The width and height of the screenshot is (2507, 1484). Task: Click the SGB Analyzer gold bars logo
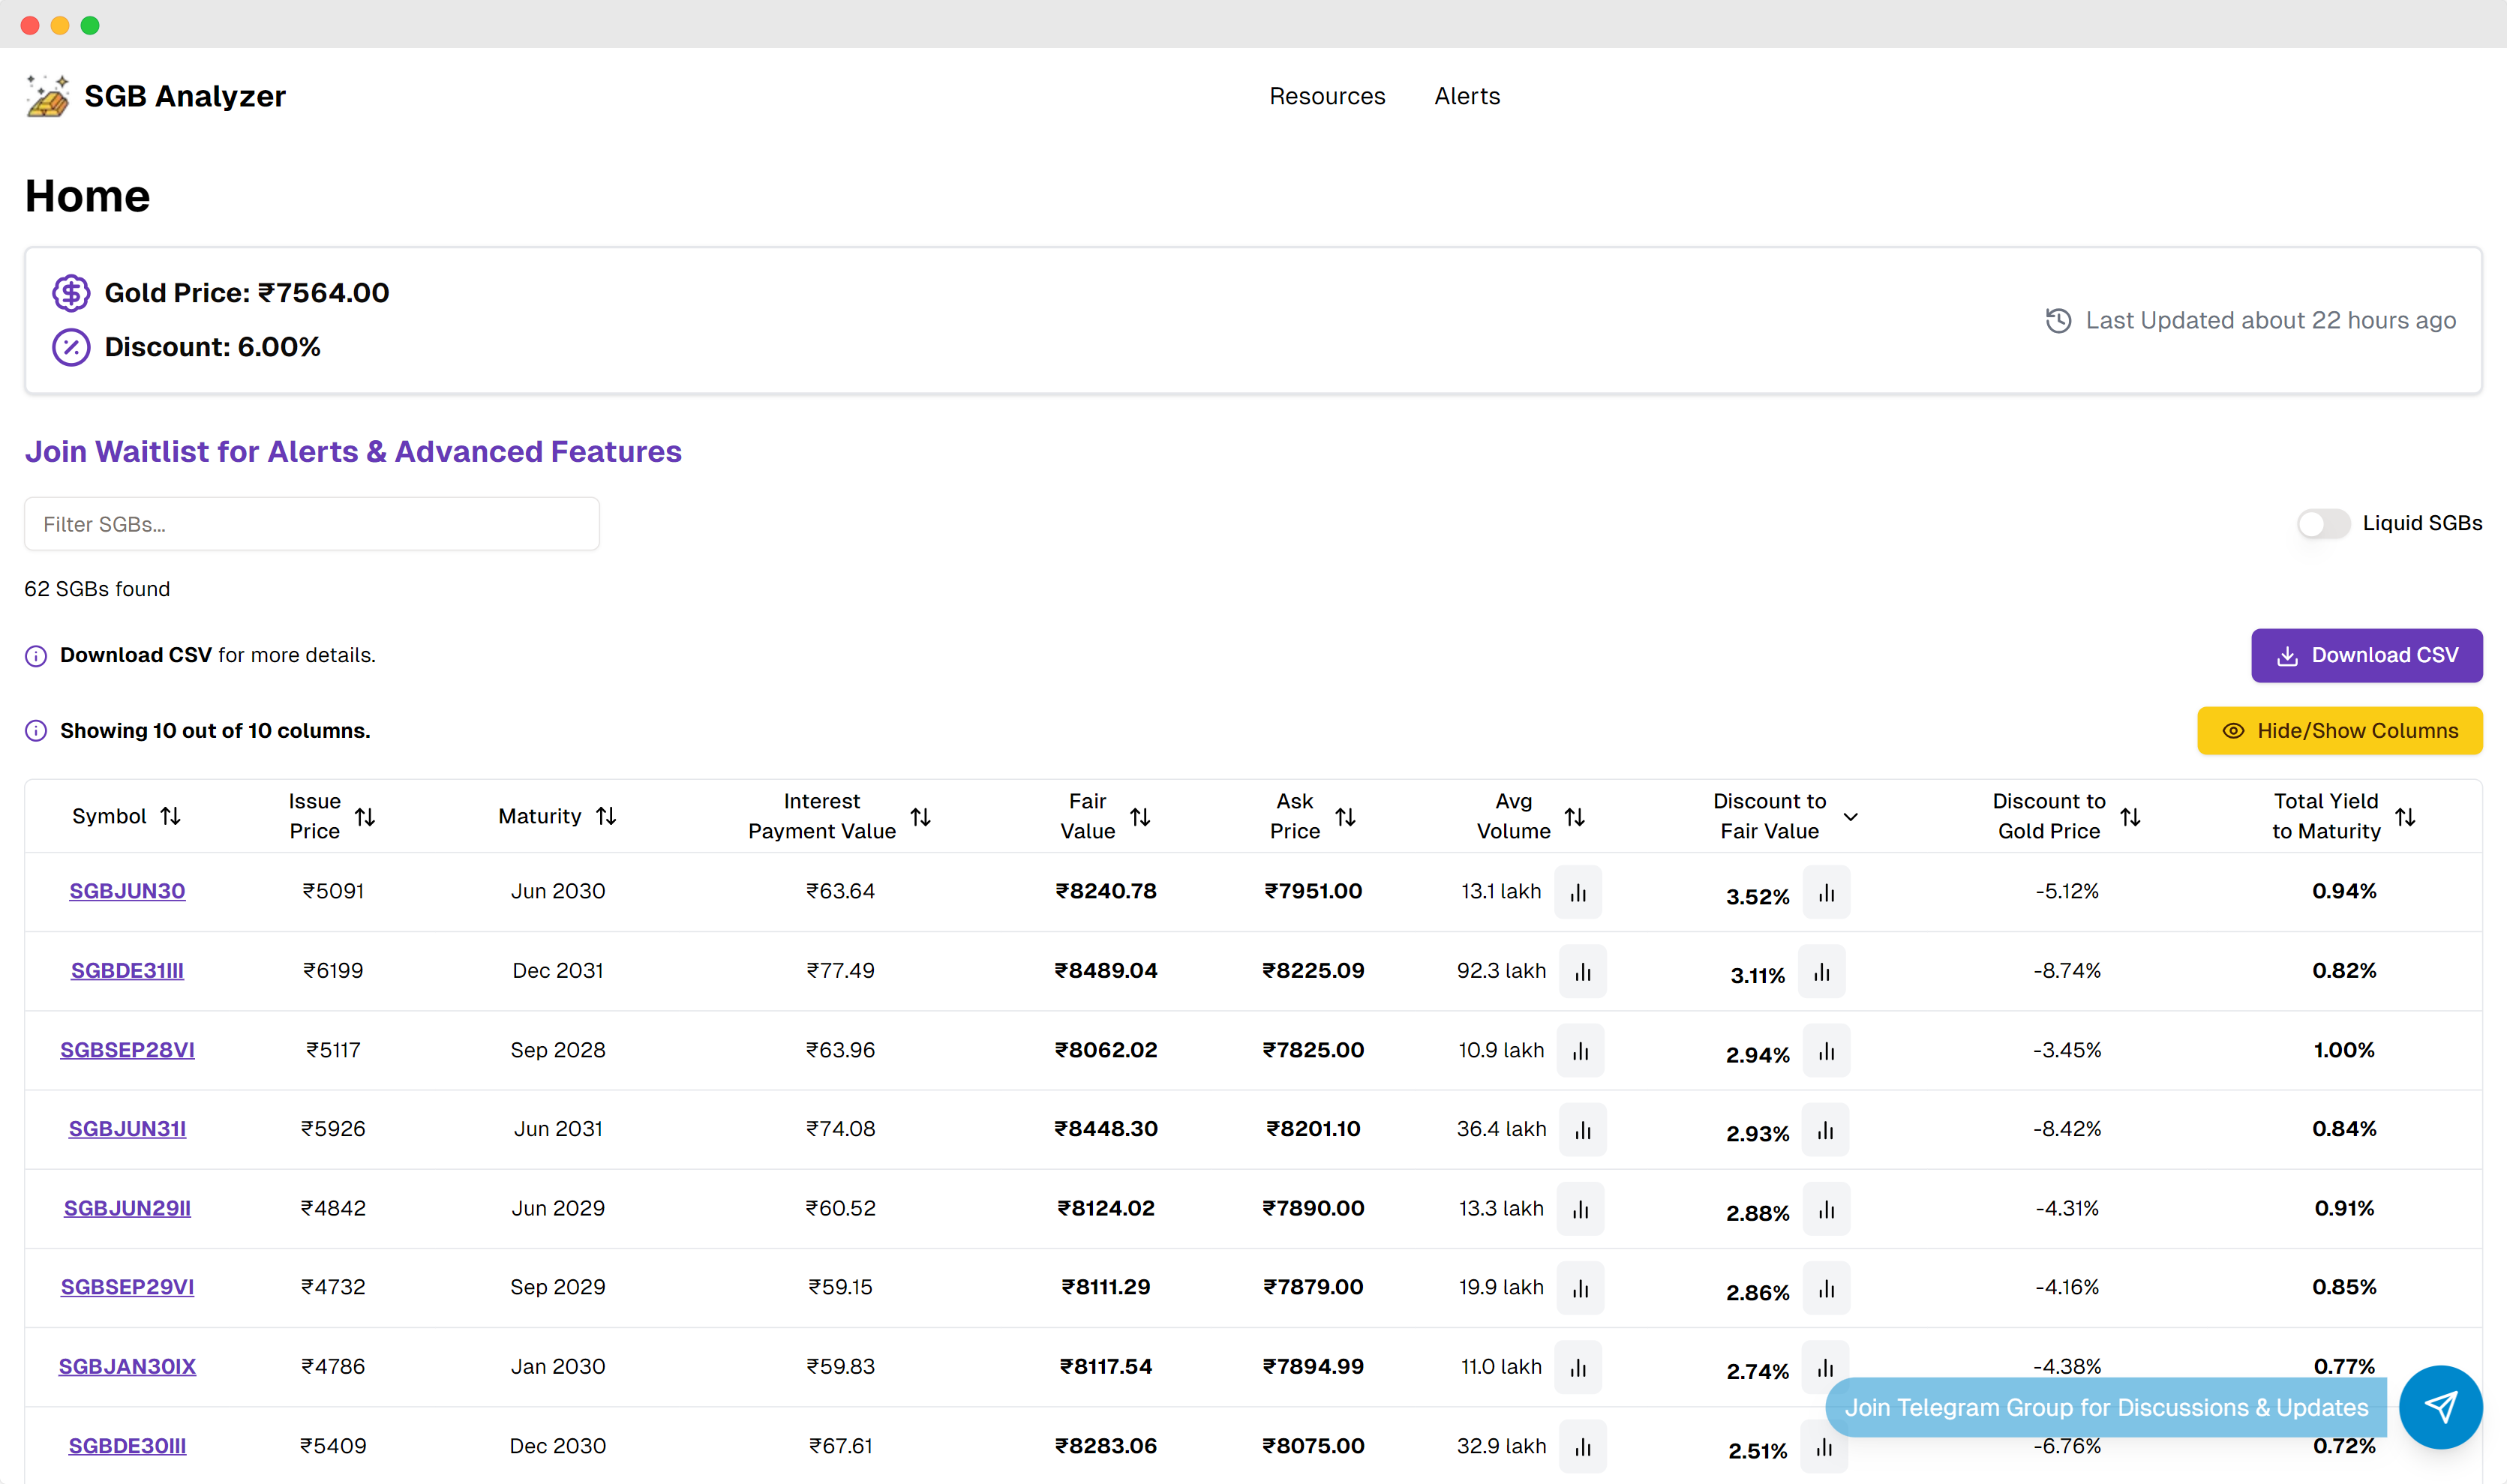[x=47, y=96]
